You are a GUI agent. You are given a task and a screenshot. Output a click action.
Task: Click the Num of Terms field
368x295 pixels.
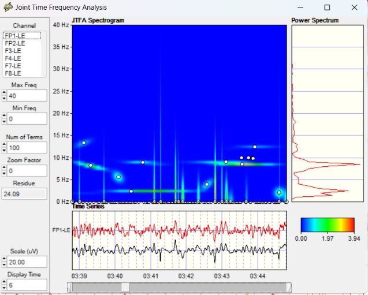27,148
